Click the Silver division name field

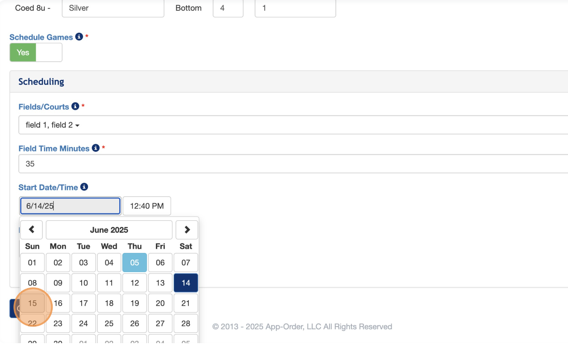(x=113, y=8)
